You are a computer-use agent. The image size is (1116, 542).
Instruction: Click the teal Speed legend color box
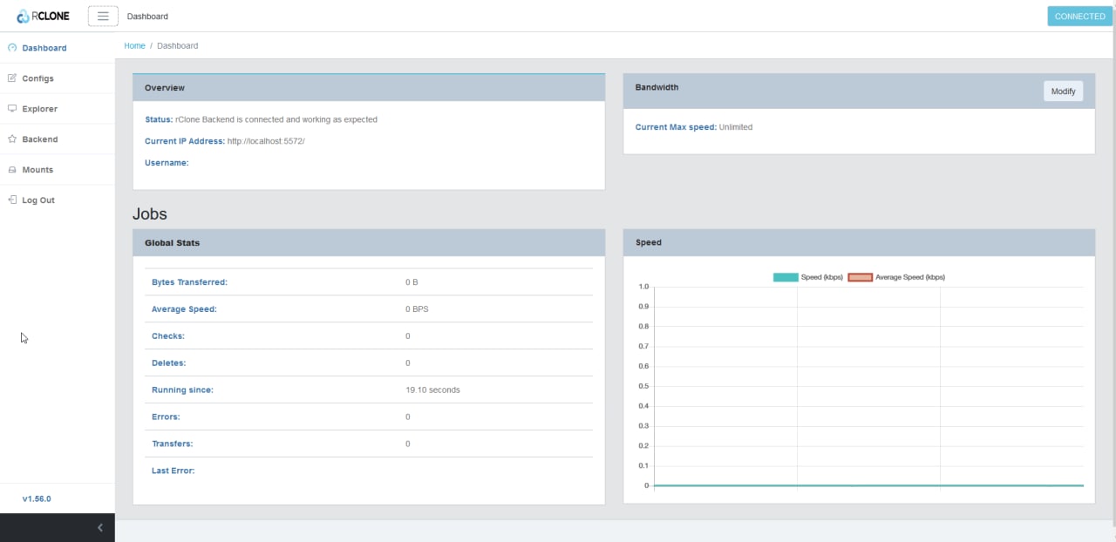(785, 277)
